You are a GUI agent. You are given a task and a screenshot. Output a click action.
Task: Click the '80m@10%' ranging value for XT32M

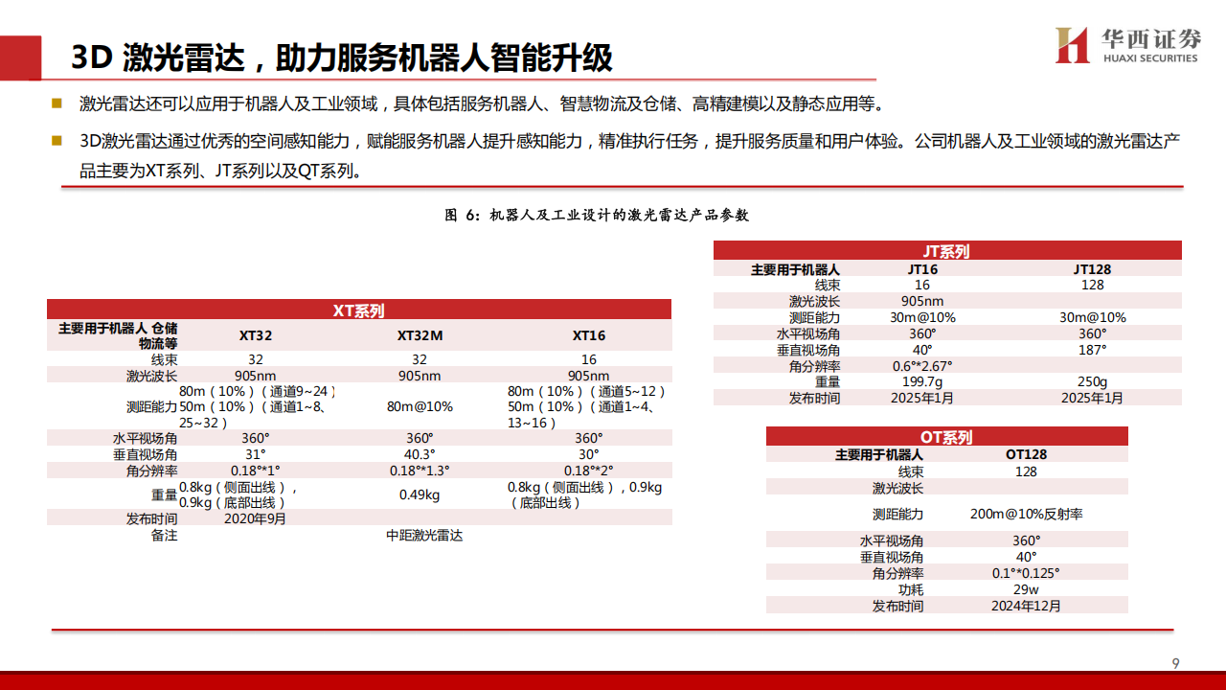[x=420, y=406]
